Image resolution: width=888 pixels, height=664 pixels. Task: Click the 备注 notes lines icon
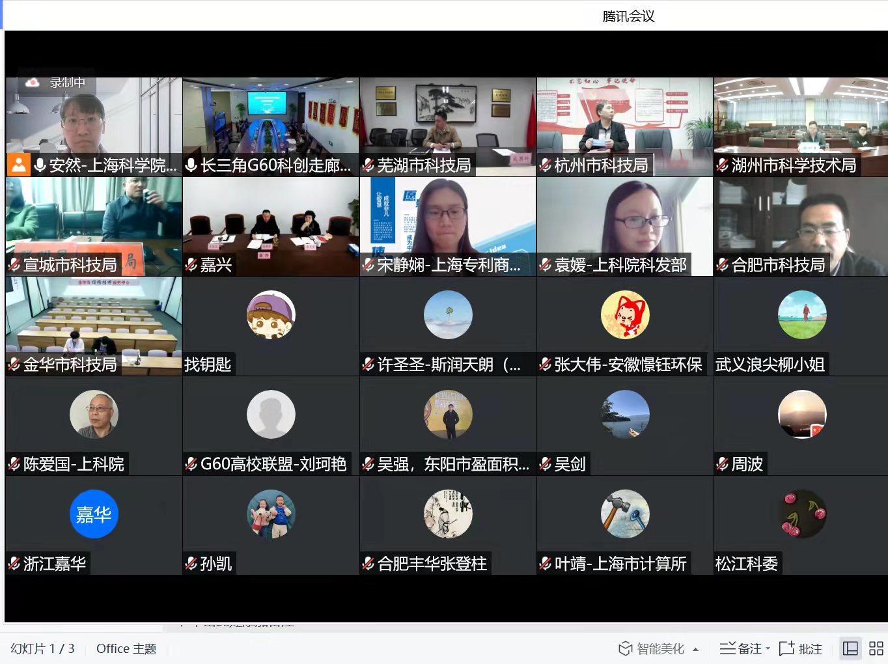(727, 648)
